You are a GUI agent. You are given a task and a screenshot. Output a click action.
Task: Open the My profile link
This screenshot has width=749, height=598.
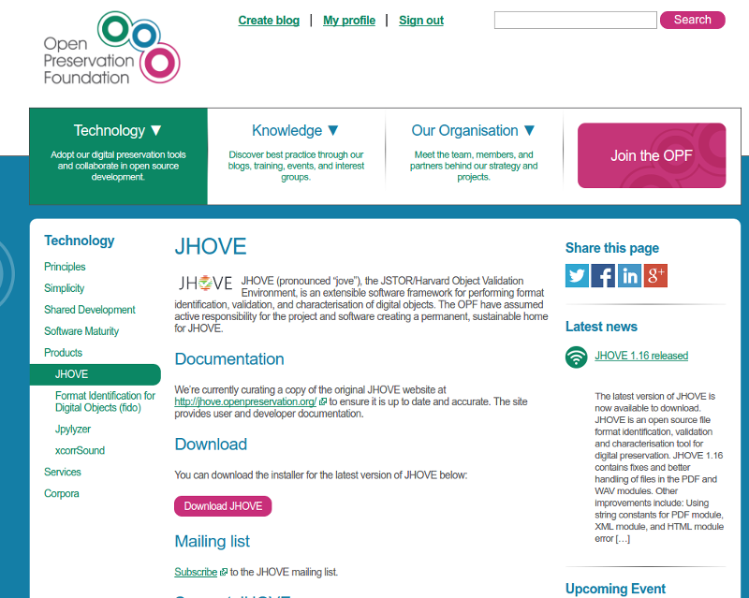tap(349, 21)
